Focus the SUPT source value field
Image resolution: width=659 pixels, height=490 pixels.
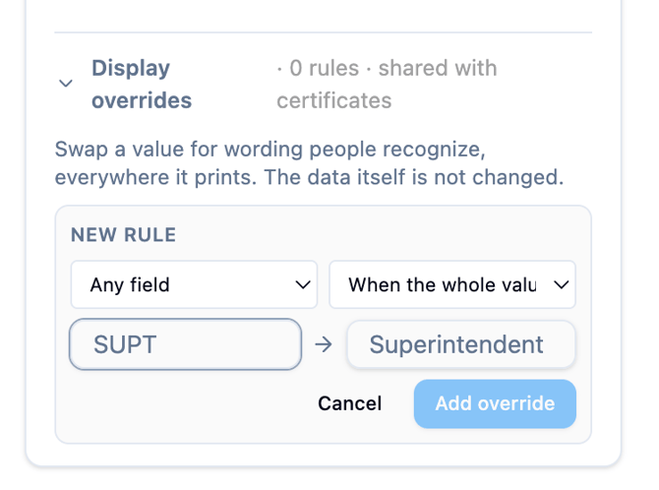click(x=185, y=344)
